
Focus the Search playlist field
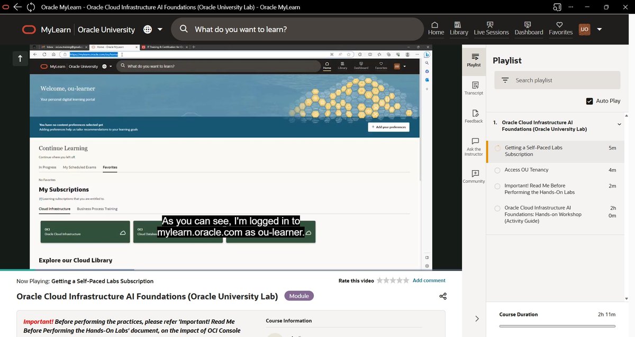coord(557,80)
